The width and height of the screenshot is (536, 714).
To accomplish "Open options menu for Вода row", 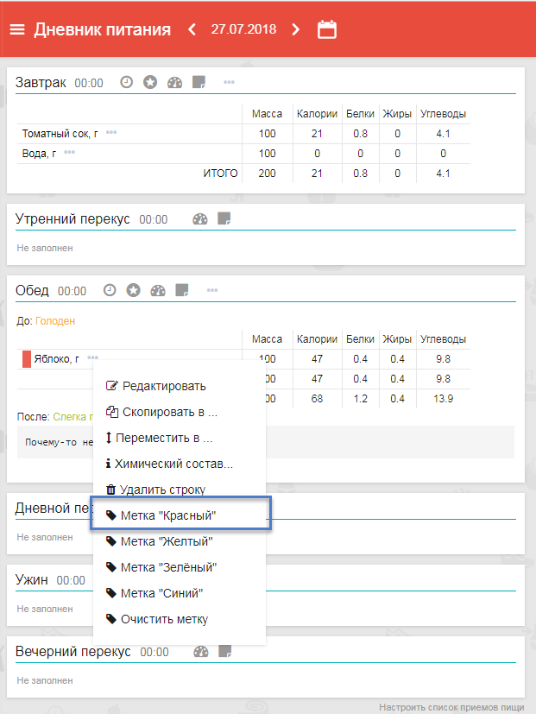I will [70, 153].
